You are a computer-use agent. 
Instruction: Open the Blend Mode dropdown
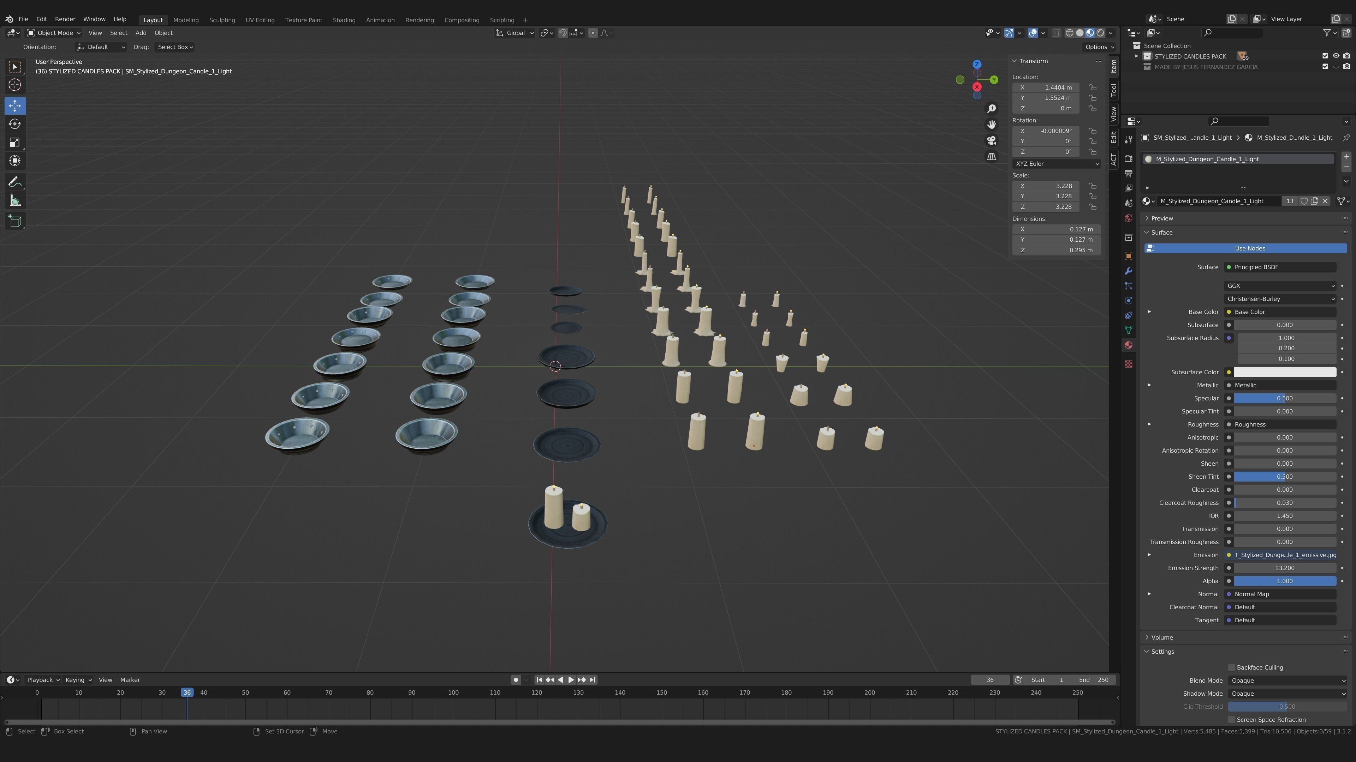tap(1287, 681)
